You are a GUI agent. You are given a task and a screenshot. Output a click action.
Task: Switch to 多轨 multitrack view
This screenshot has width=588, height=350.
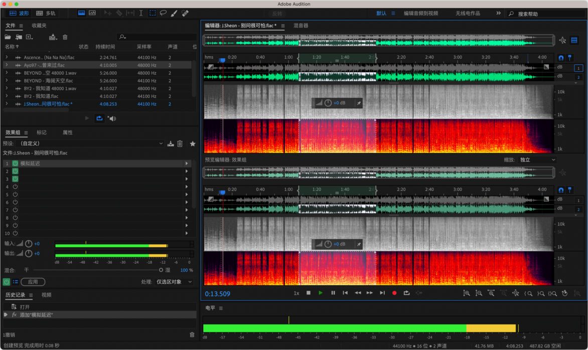point(46,13)
